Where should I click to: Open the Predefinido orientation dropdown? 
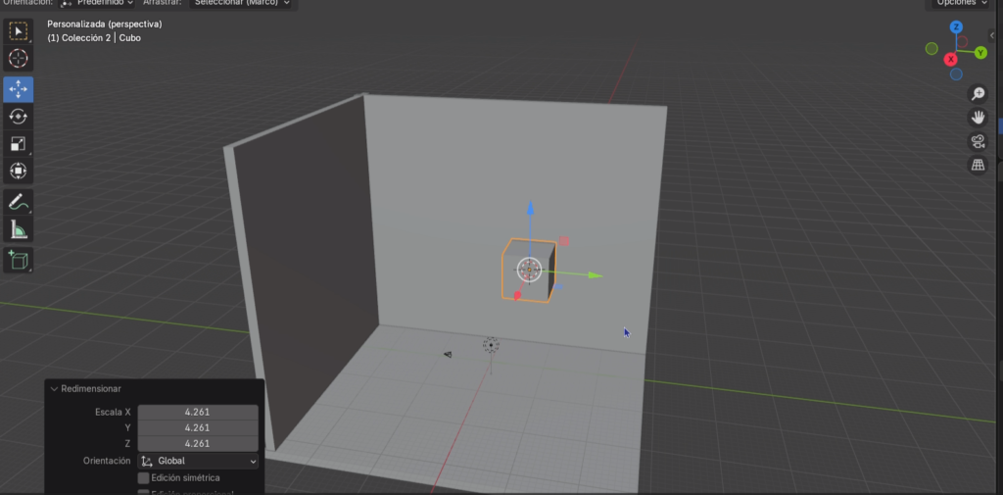pos(97,3)
